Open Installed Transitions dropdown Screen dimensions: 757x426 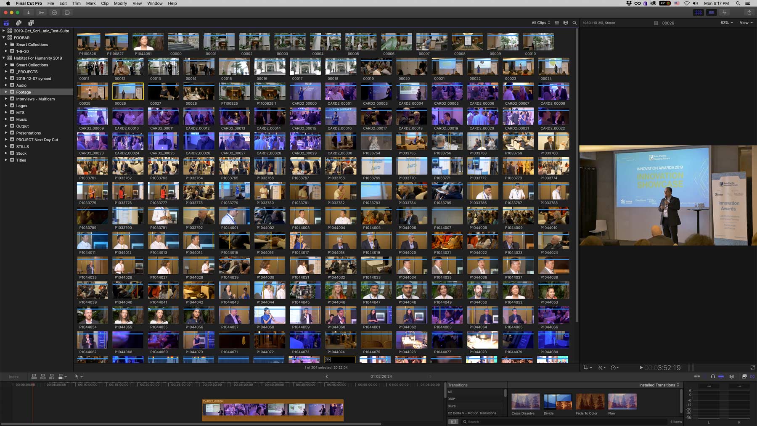tap(659, 385)
